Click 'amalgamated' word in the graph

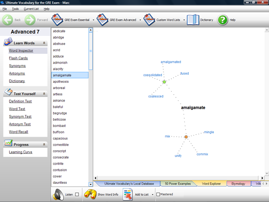[171, 62]
